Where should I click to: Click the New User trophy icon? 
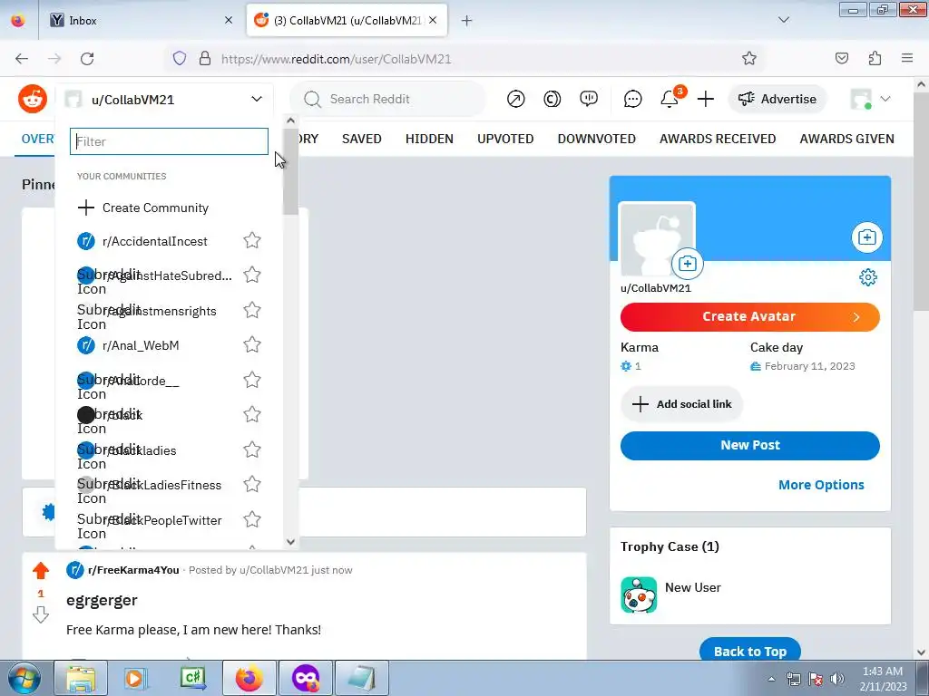point(639,594)
